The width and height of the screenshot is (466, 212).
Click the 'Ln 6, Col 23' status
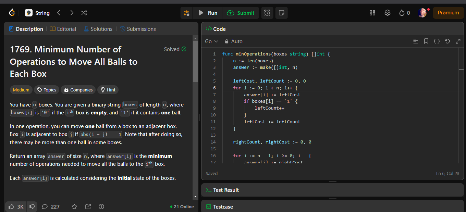click(447, 174)
